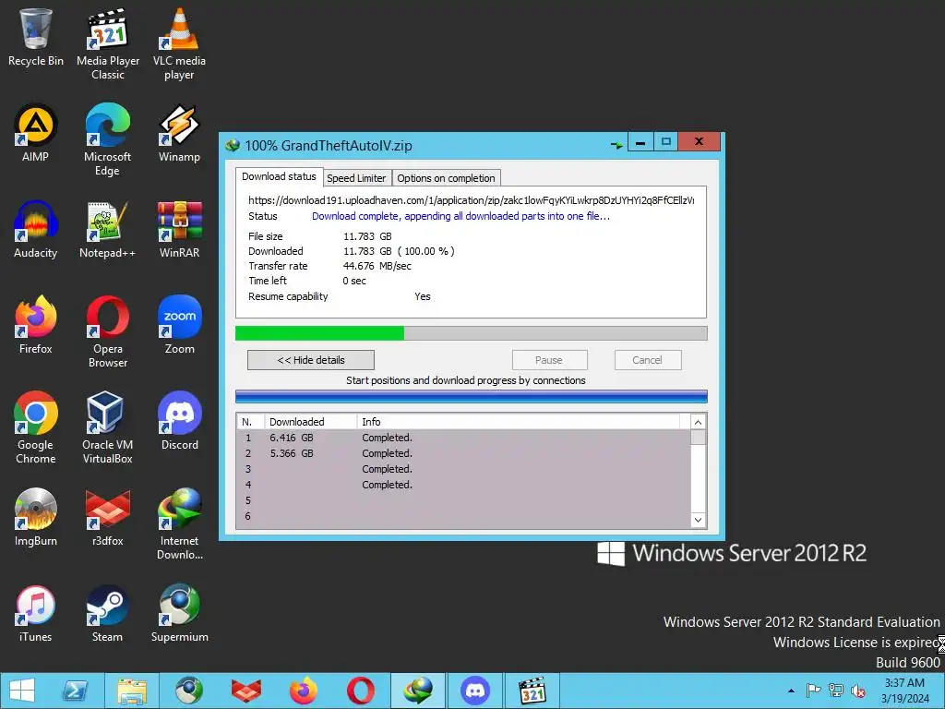Select the Google Chrome desktop icon
The height and width of the screenshot is (709, 945).
pos(36,428)
